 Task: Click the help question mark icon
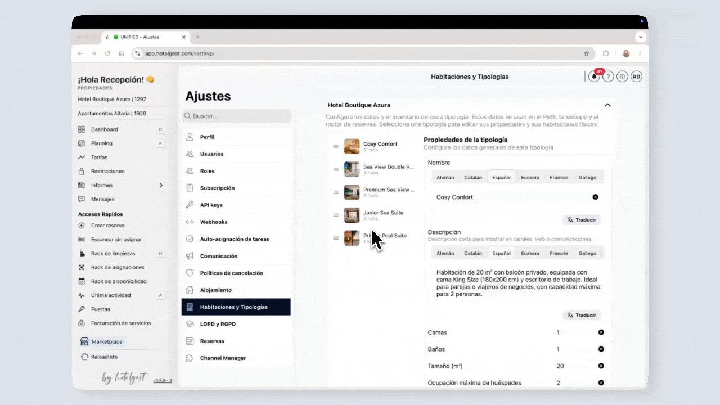click(x=608, y=77)
